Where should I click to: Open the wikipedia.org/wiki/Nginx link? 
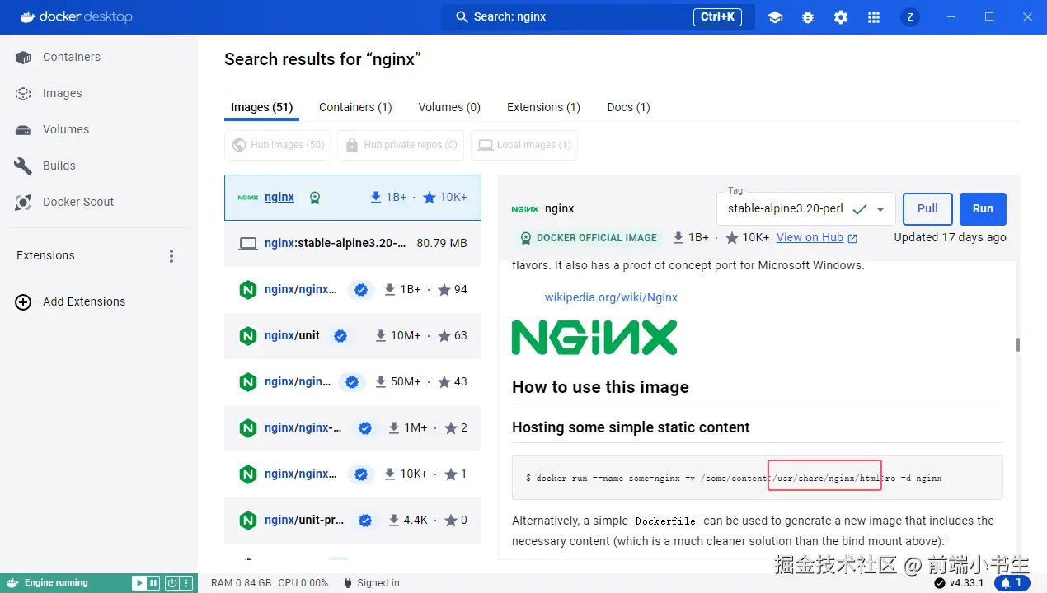coord(611,297)
